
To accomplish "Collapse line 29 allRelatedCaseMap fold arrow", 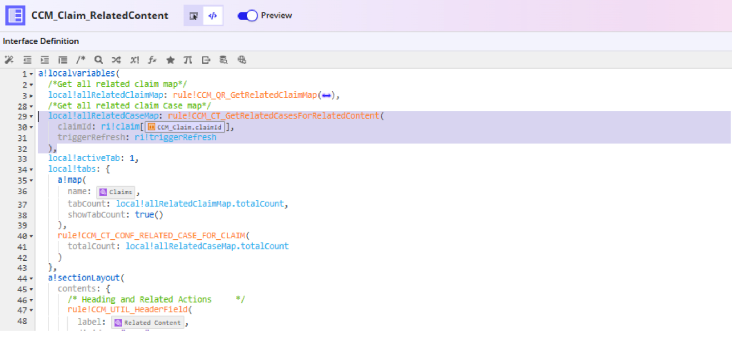I will [x=32, y=117].
